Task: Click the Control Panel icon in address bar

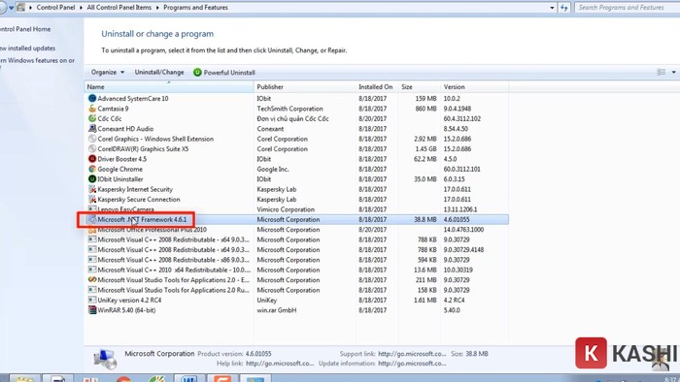Action: point(20,8)
